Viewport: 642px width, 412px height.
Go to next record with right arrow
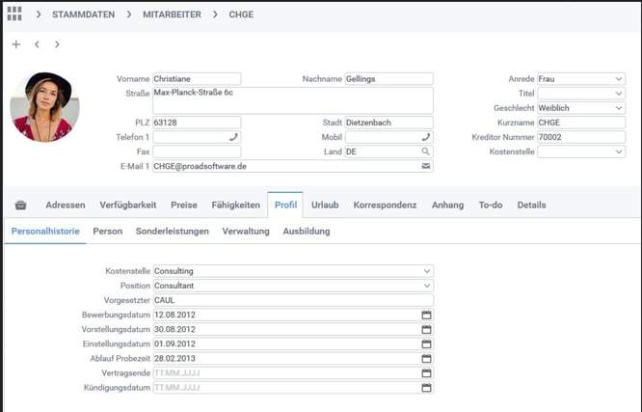pos(57,44)
